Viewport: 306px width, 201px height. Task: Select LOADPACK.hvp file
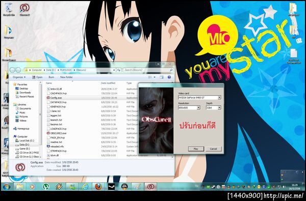[57, 129]
